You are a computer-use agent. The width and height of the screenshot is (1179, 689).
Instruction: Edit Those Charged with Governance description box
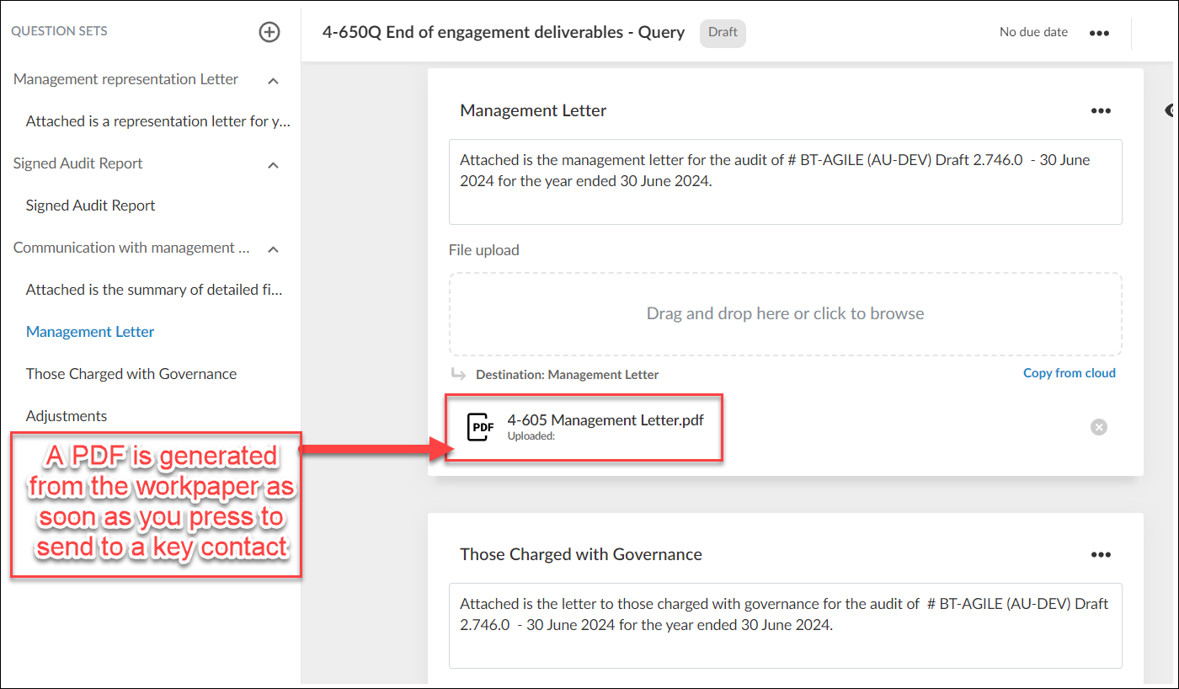786,626
